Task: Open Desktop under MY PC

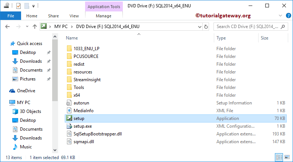Action: 28,120
